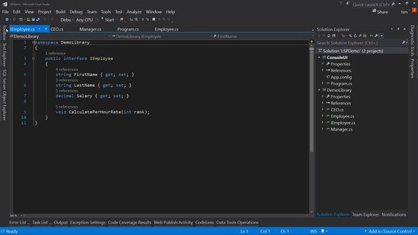Viewport: 418px width, 235px height.
Task: Expand the Manager.cs tree node
Action: (x=323, y=129)
